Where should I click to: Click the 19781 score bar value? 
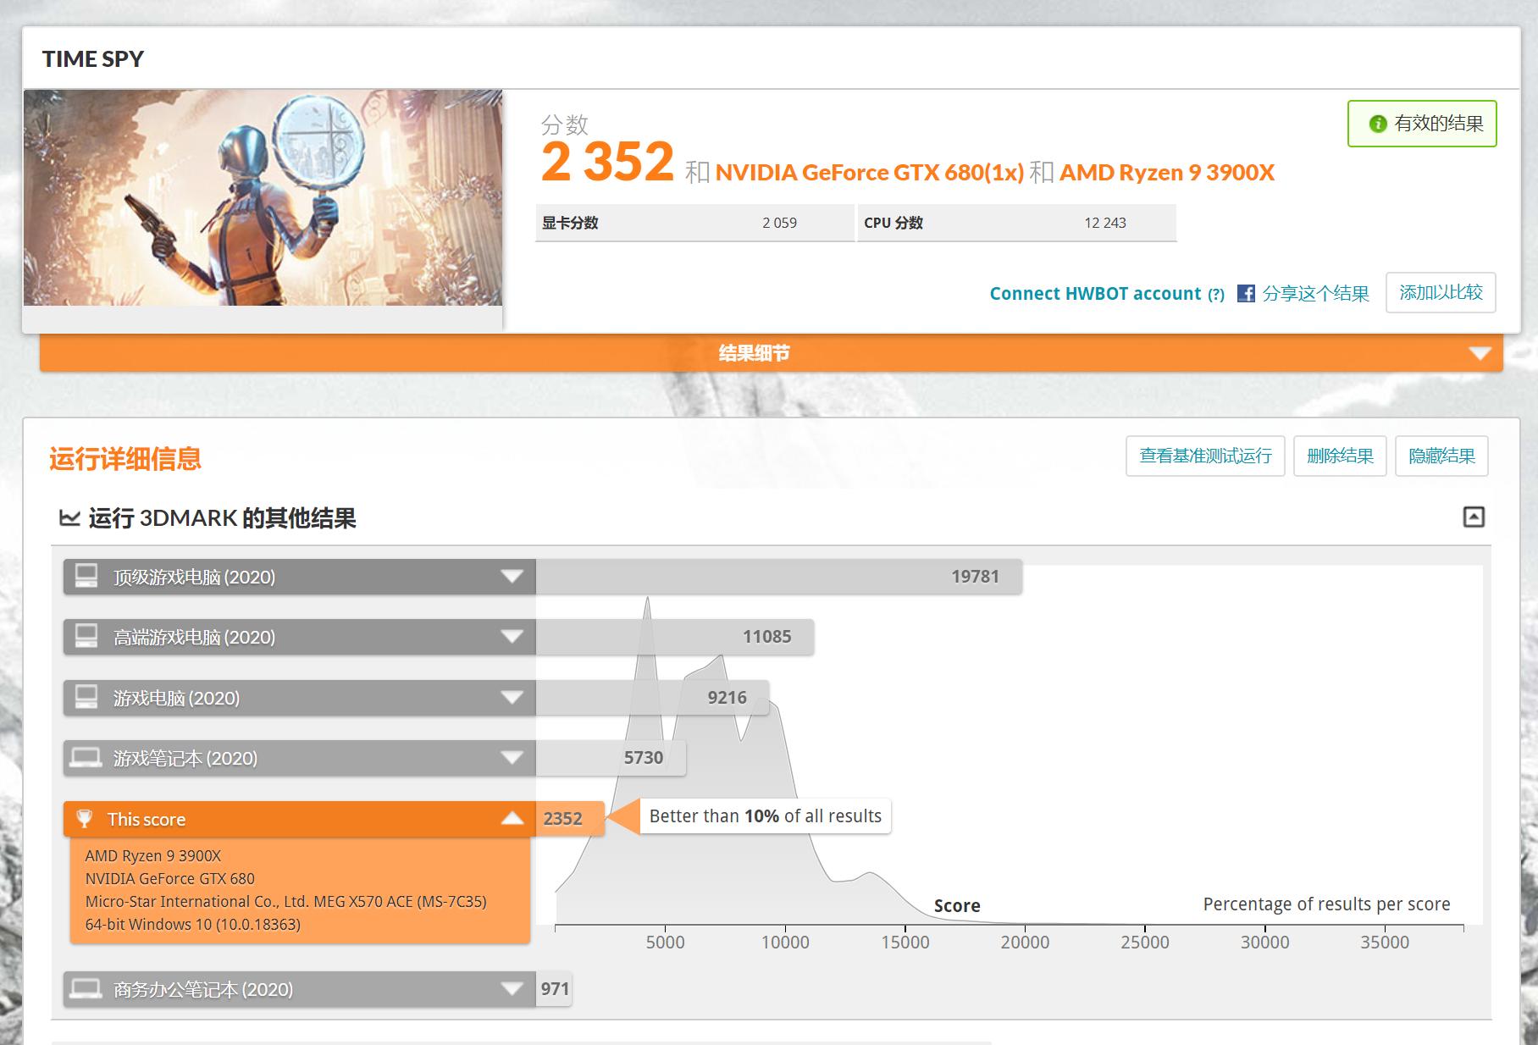coord(975,577)
